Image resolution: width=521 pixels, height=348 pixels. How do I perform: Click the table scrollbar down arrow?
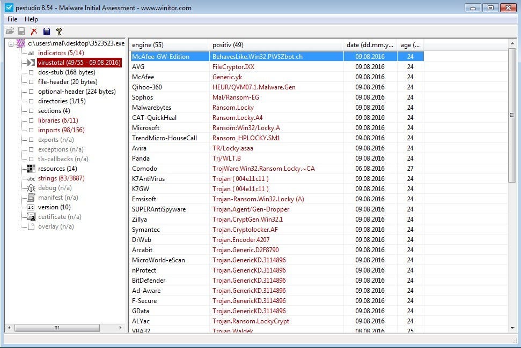click(x=512, y=328)
